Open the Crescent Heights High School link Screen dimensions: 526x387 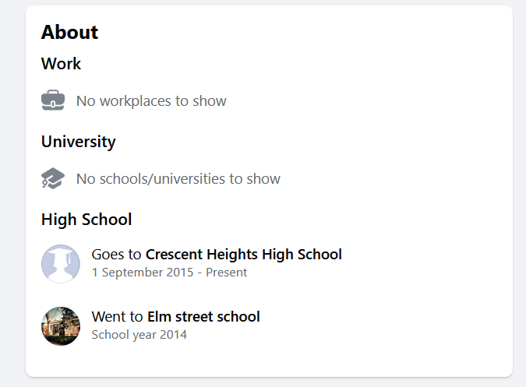point(243,254)
